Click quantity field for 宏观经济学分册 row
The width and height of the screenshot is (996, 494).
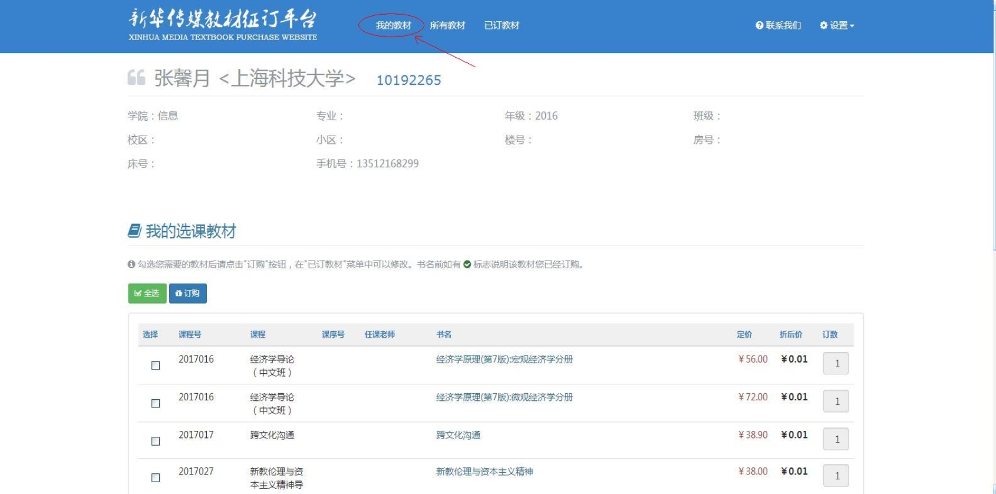point(836,364)
